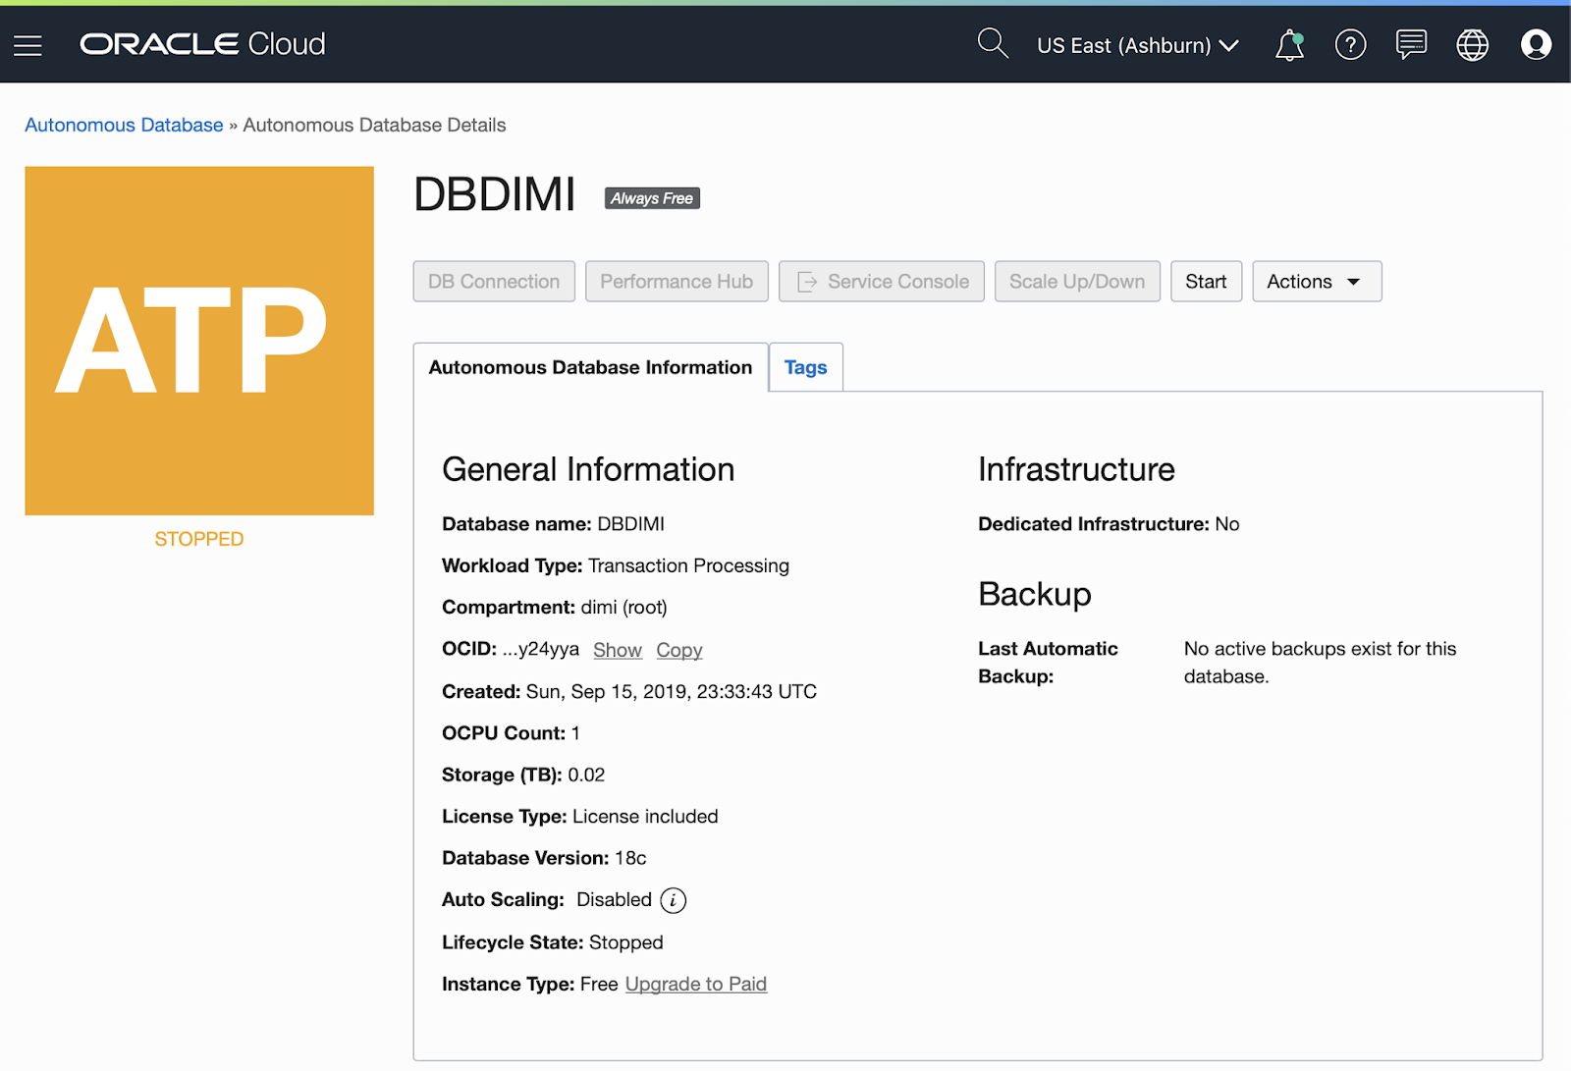
Task: Select the Autonomous Database Information tab
Action: [x=590, y=367]
